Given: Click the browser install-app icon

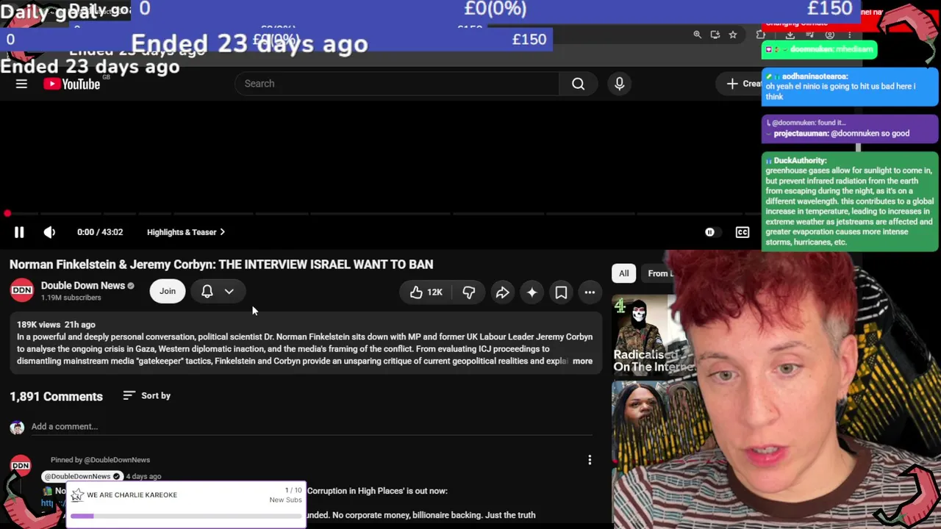Looking at the screenshot, I should tap(715, 35).
